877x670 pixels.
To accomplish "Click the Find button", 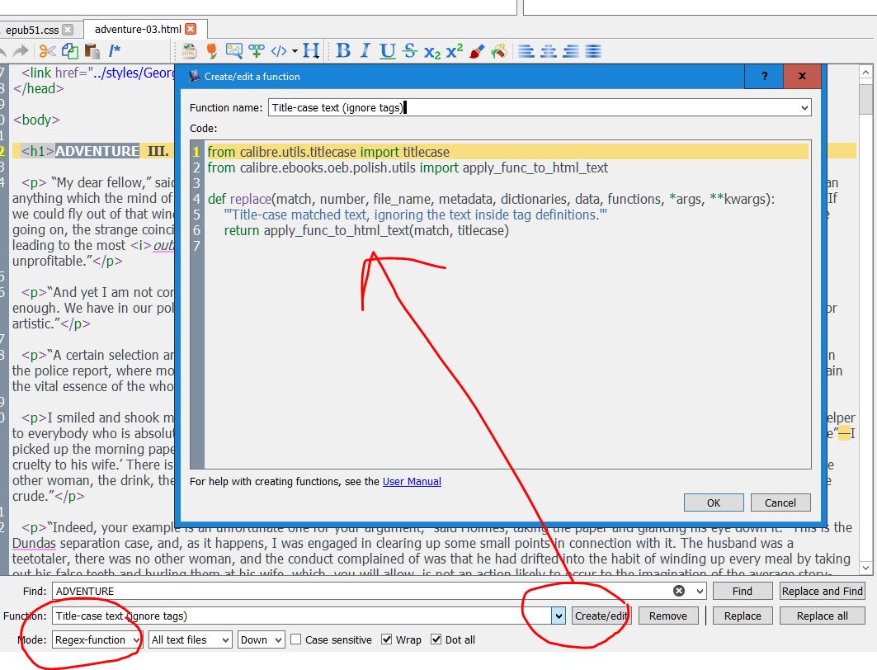I will [743, 591].
